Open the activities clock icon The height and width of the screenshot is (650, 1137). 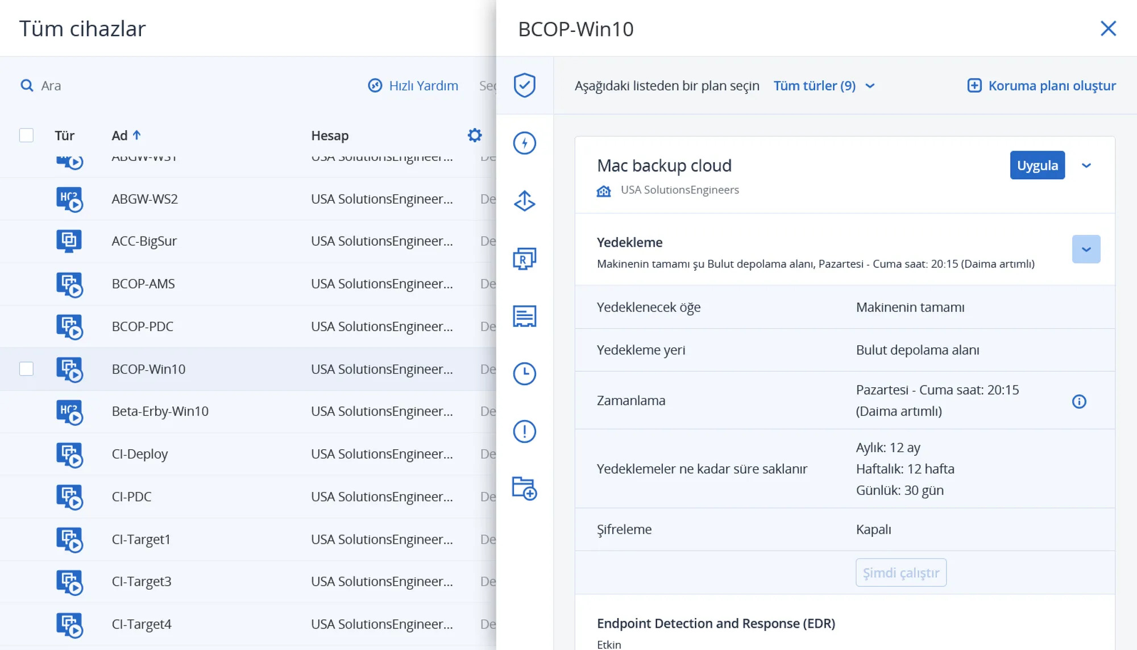tap(524, 374)
